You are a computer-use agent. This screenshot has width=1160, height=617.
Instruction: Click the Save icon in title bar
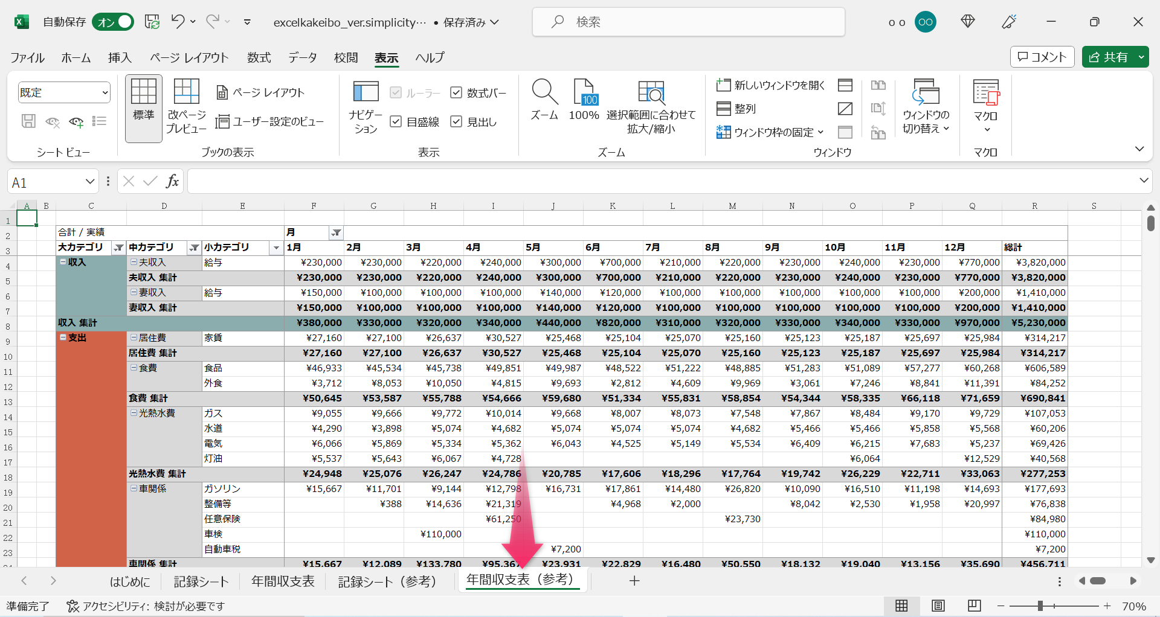pyautogui.click(x=152, y=22)
